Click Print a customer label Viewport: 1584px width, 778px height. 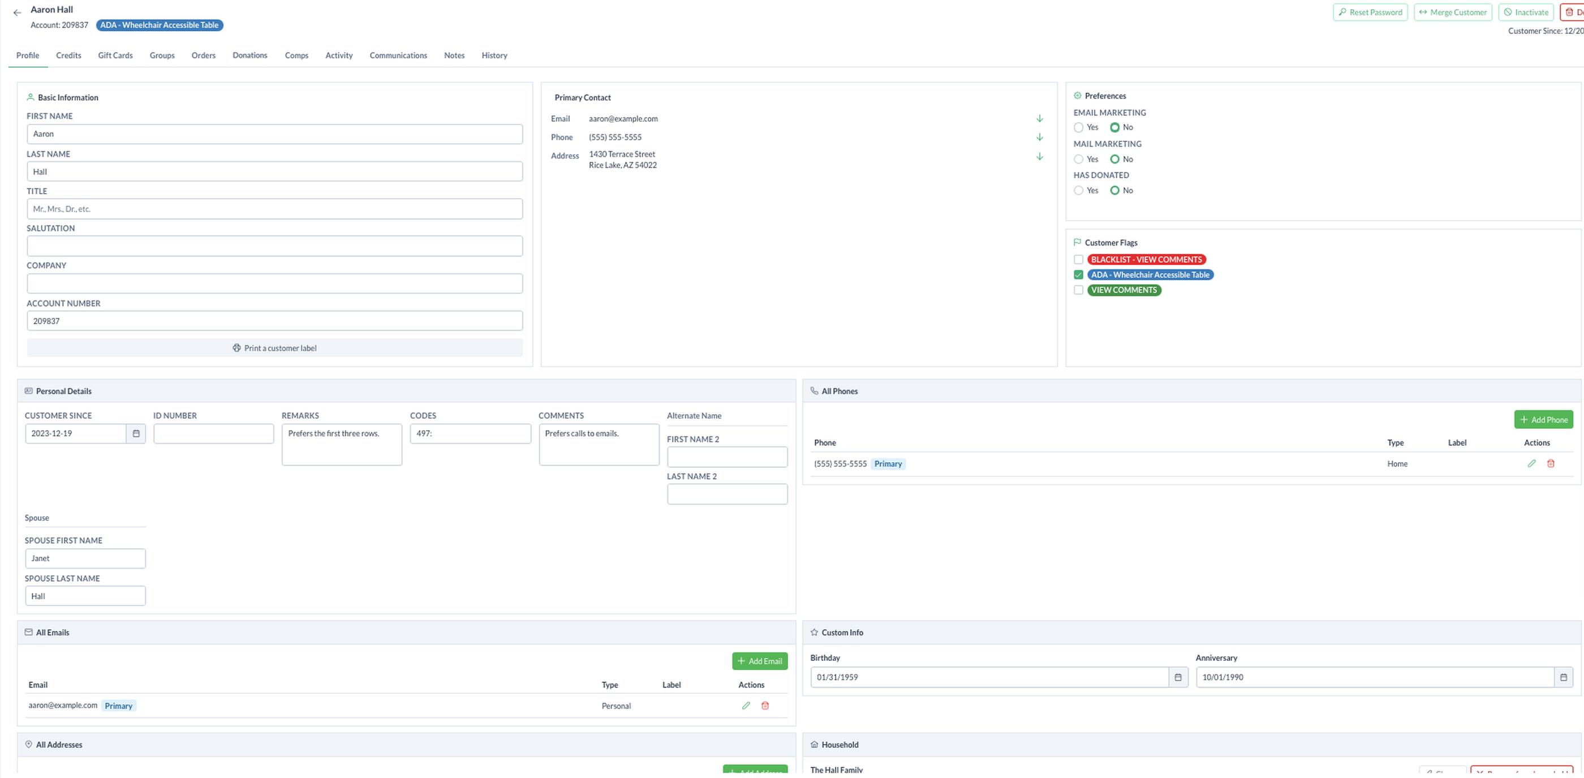274,348
